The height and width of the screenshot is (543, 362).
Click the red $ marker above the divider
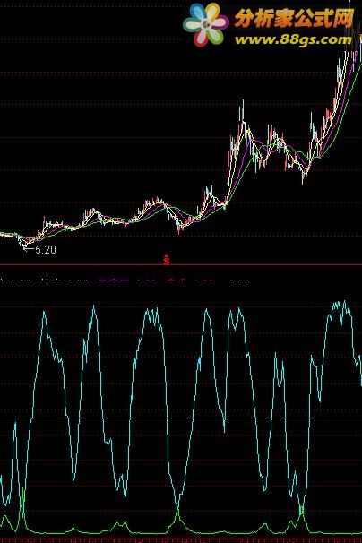coord(167,260)
